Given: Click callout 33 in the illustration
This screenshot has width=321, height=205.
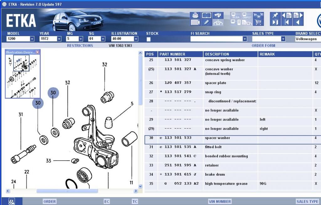Looking at the screenshot, I should coord(49,161).
